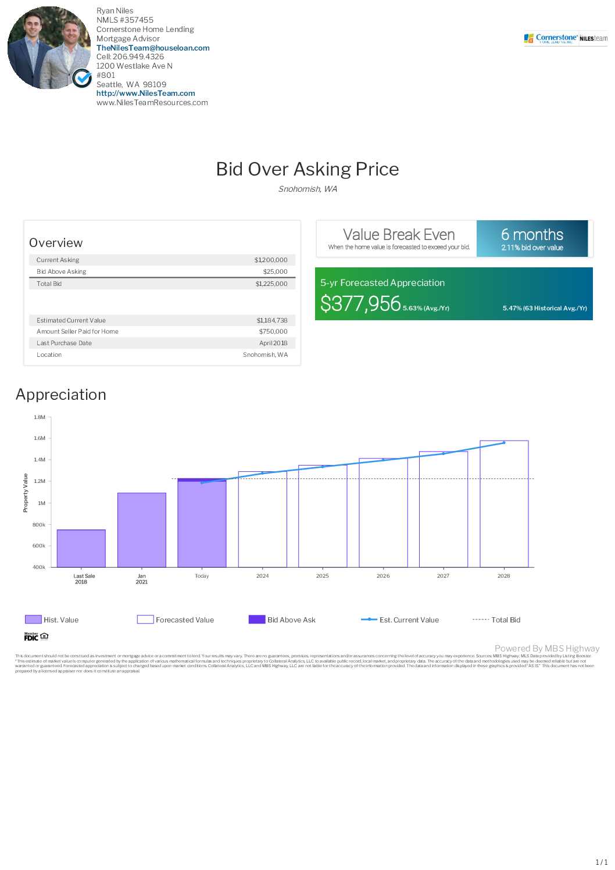Click the Forecasted Value legend swatch
Viewport: 615px width, 870px height.
145,620
